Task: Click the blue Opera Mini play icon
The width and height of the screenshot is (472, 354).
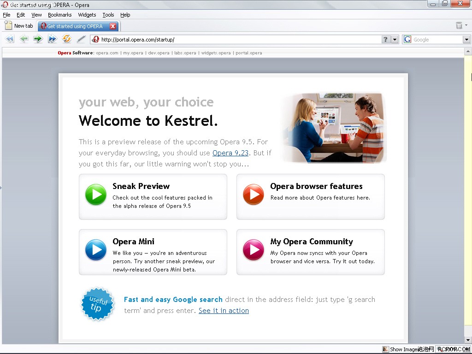Action: coord(96,249)
